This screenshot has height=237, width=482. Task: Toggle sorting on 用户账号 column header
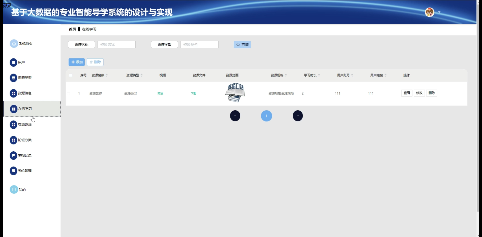coord(352,75)
